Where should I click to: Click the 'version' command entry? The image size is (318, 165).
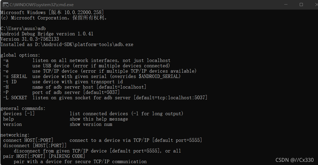pos(12,124)
